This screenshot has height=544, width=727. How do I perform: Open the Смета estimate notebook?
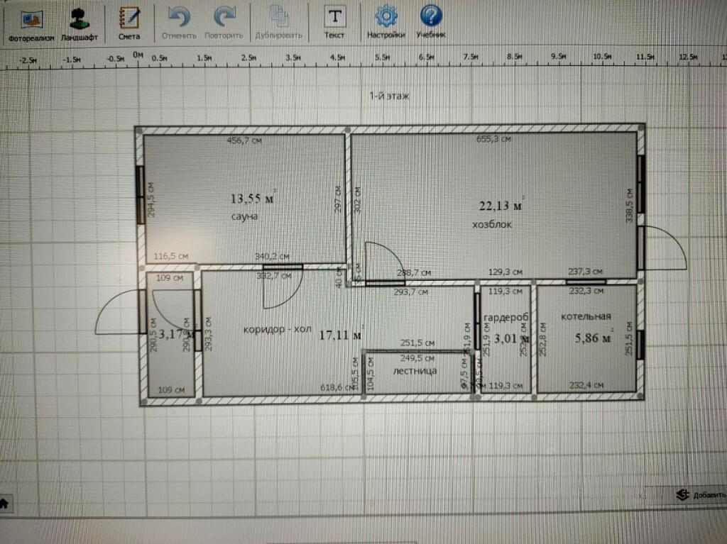129,23
